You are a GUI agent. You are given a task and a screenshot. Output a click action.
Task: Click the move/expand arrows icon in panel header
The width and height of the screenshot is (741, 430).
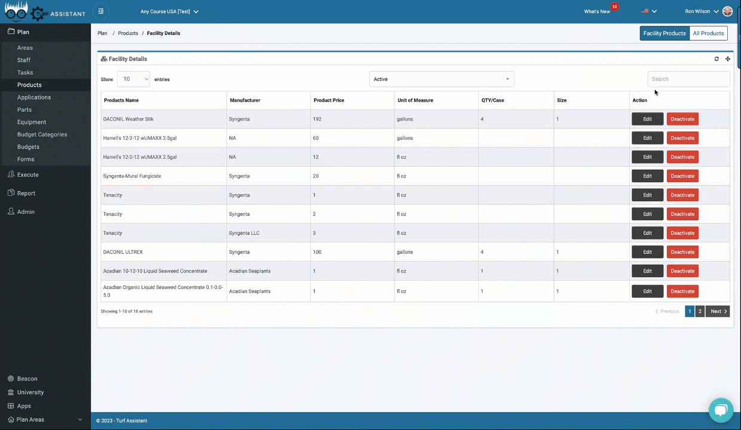click(728, 59)
